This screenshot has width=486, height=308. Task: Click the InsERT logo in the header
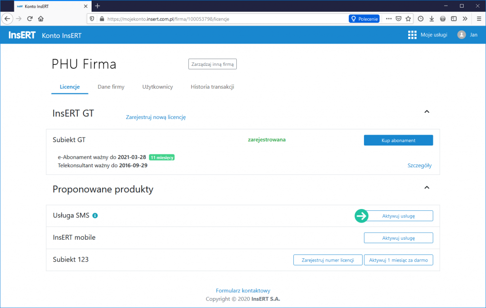pyautogui.click(x=22, y=35)
